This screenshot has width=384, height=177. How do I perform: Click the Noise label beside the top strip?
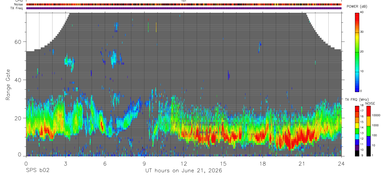[19, 4]
